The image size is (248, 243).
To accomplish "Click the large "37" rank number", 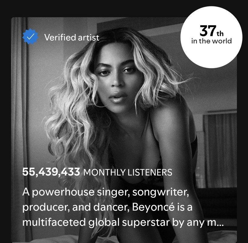I will click(x=208, y=31).
